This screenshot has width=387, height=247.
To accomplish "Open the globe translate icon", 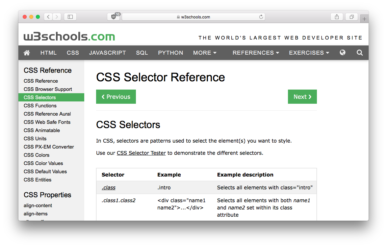I will tap(342, 52).
